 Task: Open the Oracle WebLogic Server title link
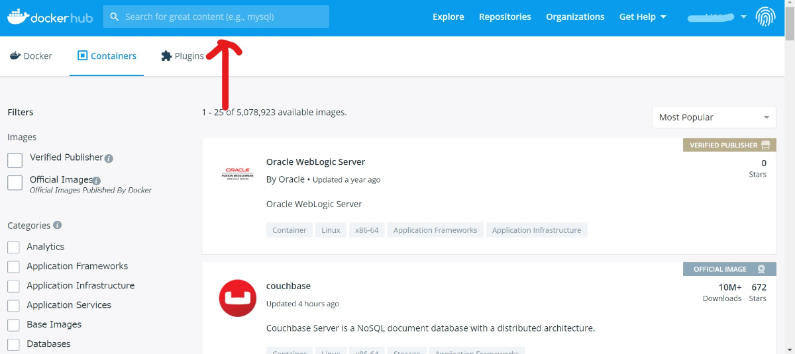pos(315,161)
